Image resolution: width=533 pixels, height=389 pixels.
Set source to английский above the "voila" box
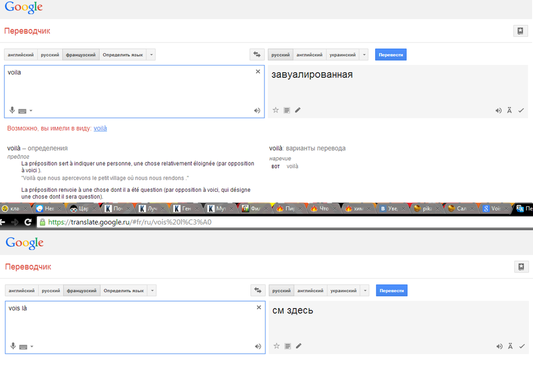(x=21, y=55)
